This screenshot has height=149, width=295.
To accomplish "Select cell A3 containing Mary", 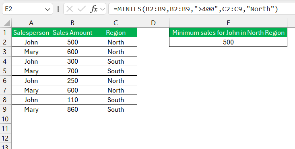I will pyautogui.click(x=31, y=52).
